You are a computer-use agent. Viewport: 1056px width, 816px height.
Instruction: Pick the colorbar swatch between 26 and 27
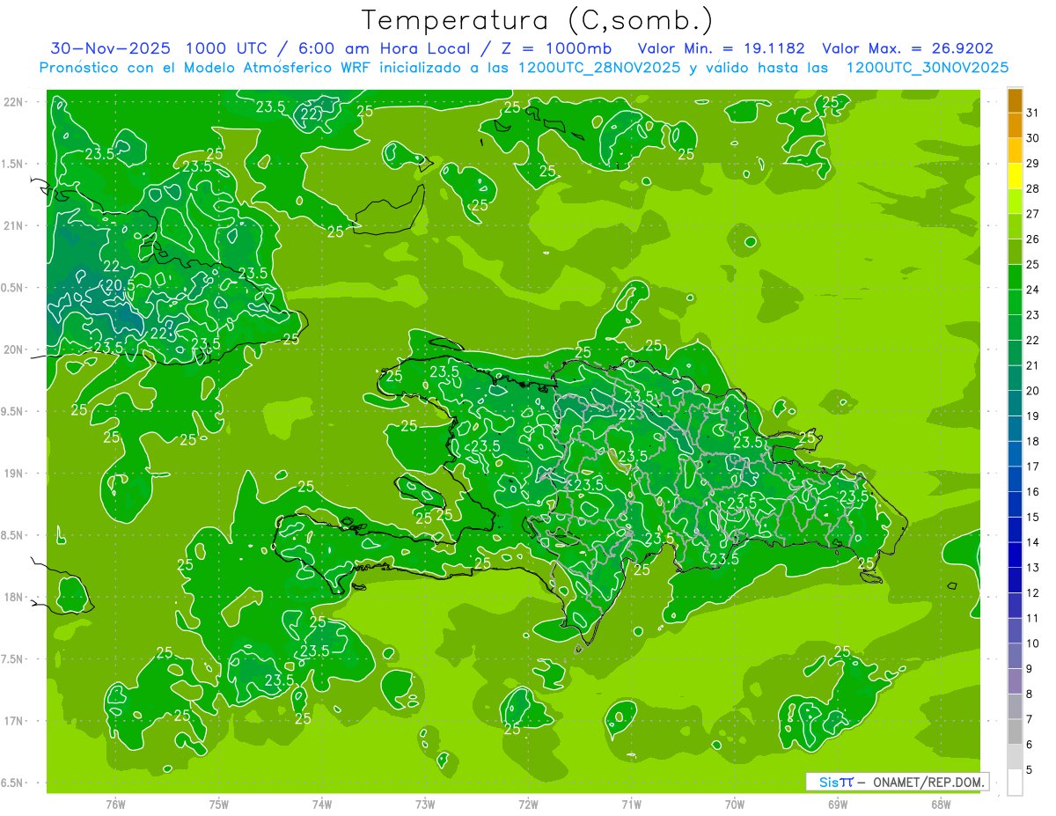[1015, 227]
